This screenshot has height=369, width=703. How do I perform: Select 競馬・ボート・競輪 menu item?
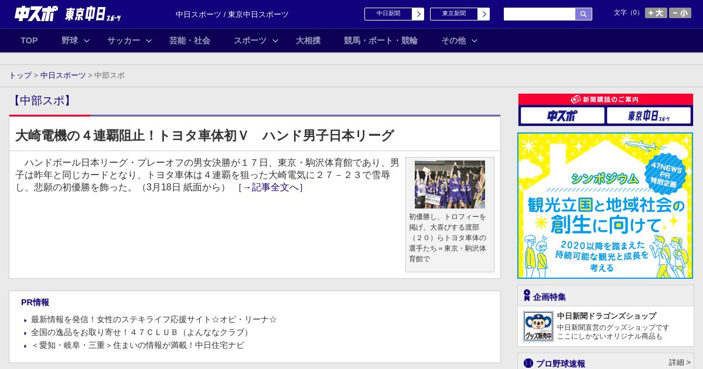(x=381, y=40)
